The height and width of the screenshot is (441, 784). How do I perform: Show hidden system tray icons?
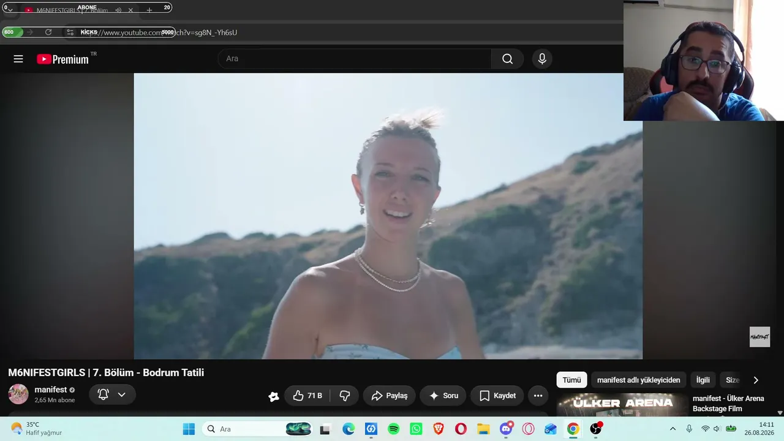pos(673,429)
